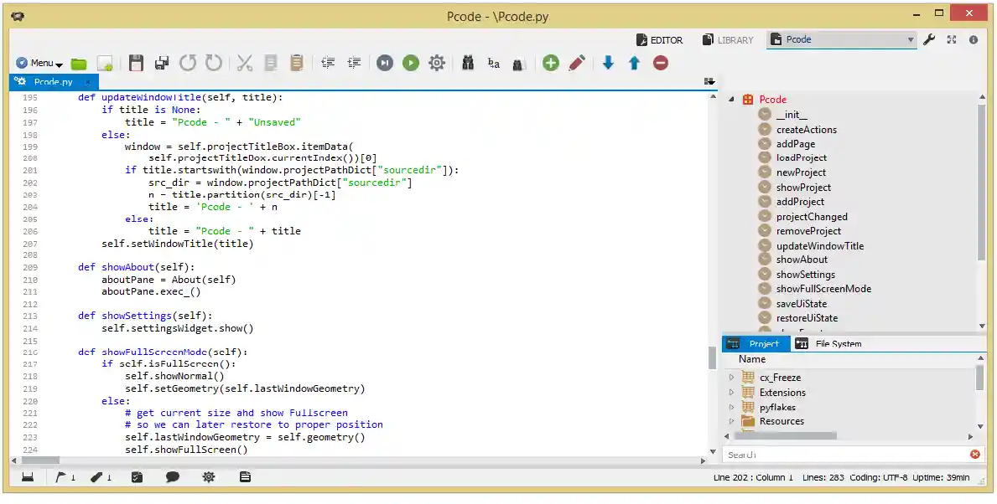This screenshot has height=504, width=997.
Task: Click the blue down arrow icon
Action: [x=608, y=63]
